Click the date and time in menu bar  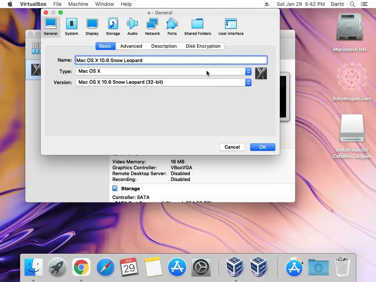(301, 4)
